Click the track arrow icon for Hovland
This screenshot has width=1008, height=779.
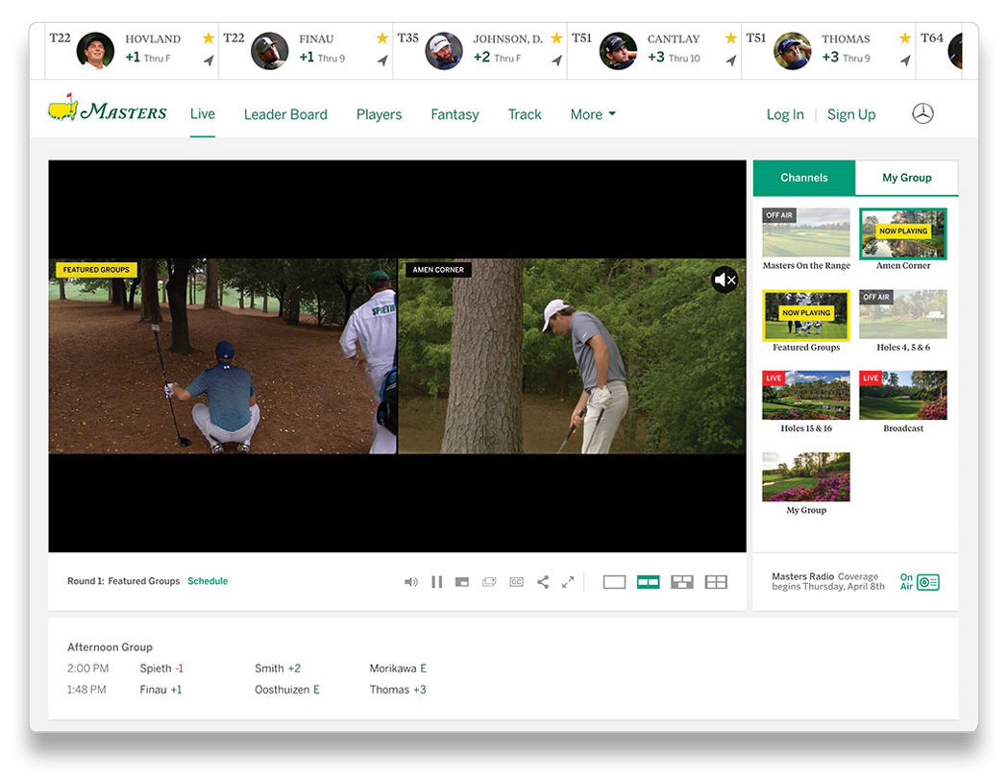(209, 61)
